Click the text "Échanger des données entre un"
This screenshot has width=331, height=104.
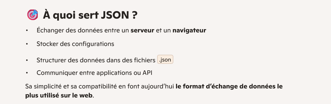click(83, 31)
